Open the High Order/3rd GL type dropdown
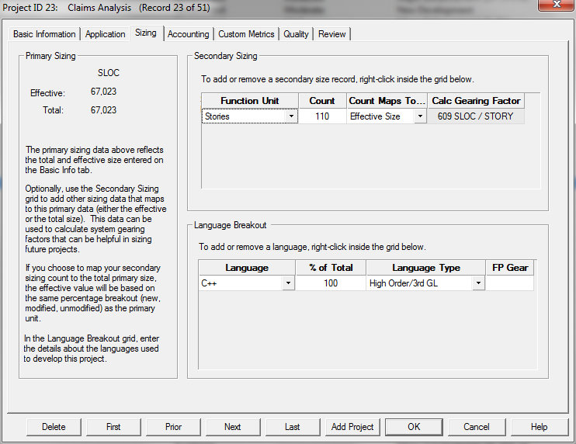This screenshot has width=576, height=444. point(478,283)
